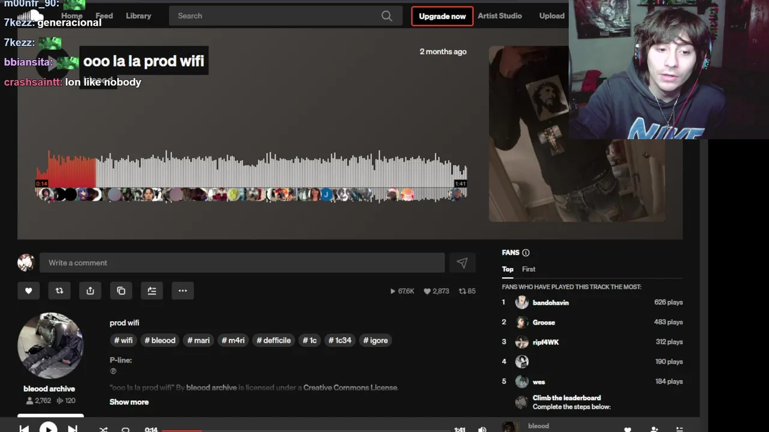
Task: Select the First fans tab
Action: click(x=529, y=269)
